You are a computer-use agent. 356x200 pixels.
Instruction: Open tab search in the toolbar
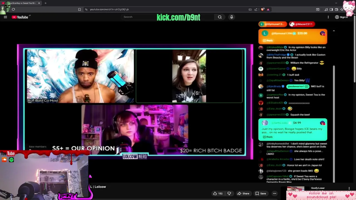pyautogui.click(x=318, y=9)
